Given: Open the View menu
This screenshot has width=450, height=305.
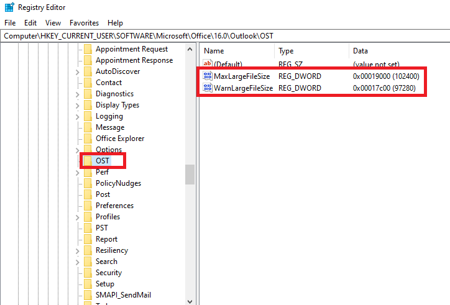Looking at the screenshot, I should coord(53,23).
